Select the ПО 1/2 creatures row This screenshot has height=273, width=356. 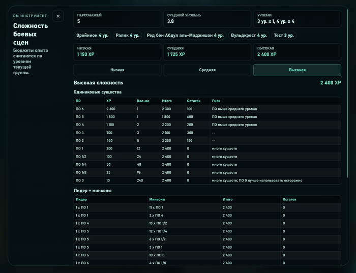(207, 157)
